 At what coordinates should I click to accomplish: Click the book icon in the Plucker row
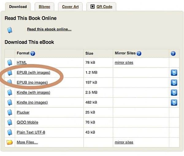[x=10, y=112]
